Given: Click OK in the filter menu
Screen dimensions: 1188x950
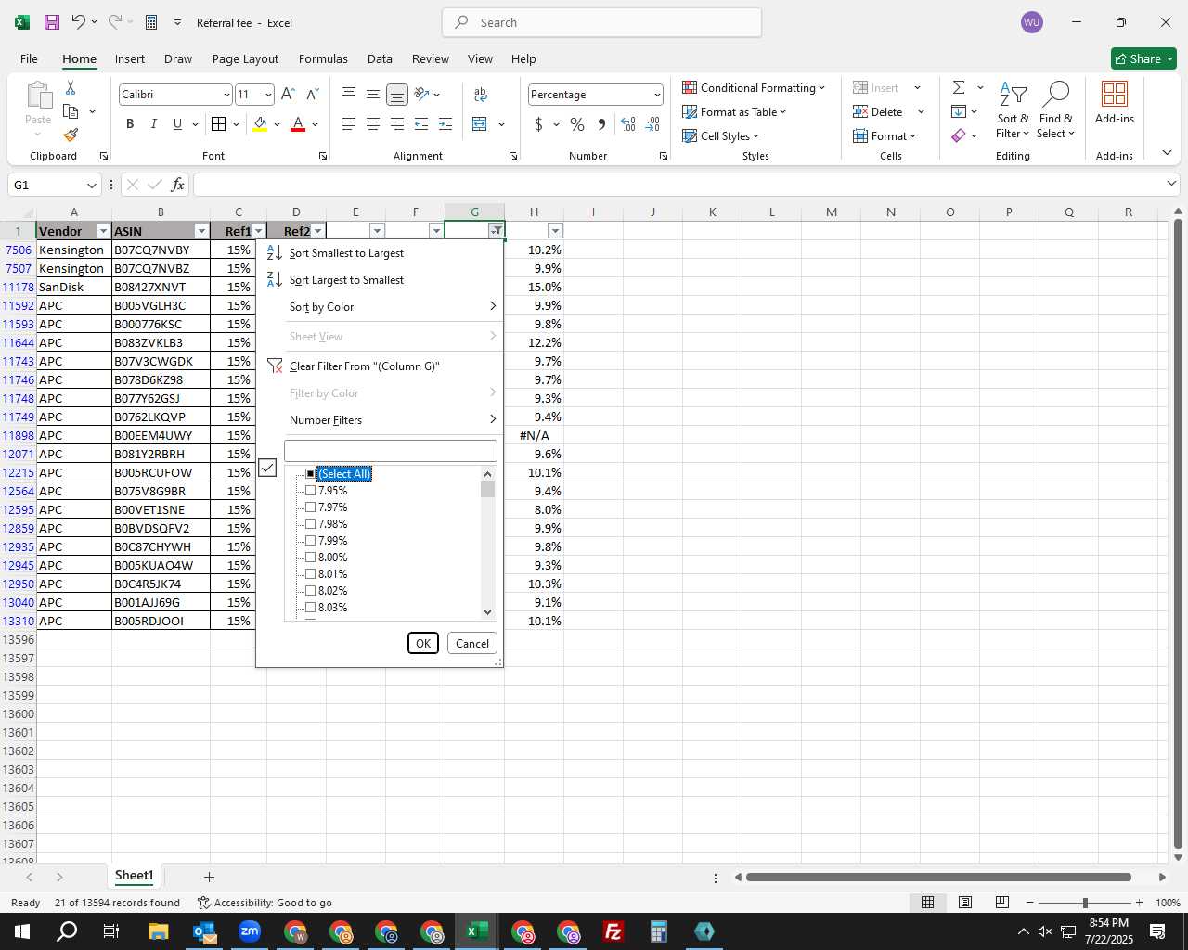Looking at the screenshot, I should 423,643.
